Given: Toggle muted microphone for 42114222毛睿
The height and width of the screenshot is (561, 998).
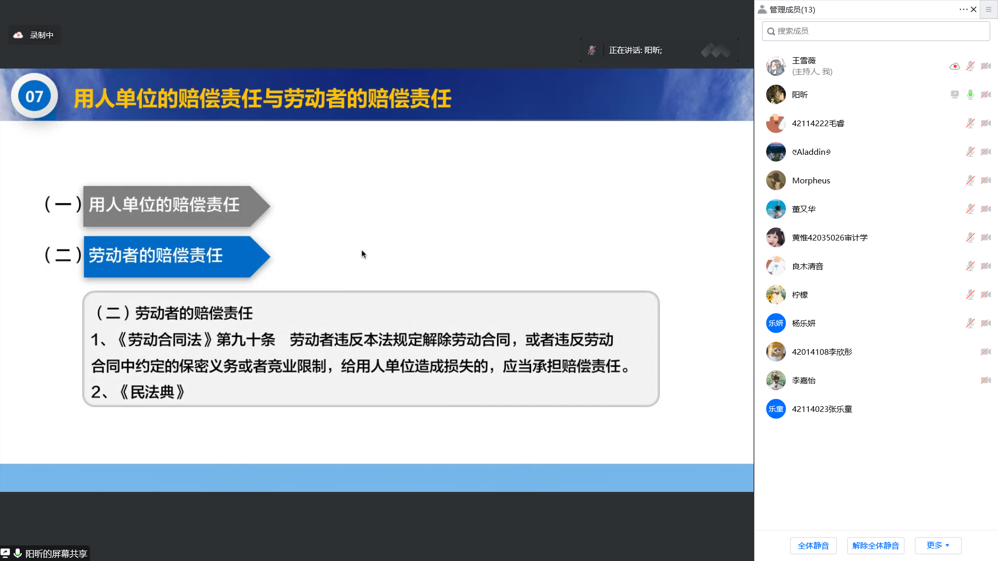Looking at the screenshot, I should pyautogui.click(x=970, y=123).
